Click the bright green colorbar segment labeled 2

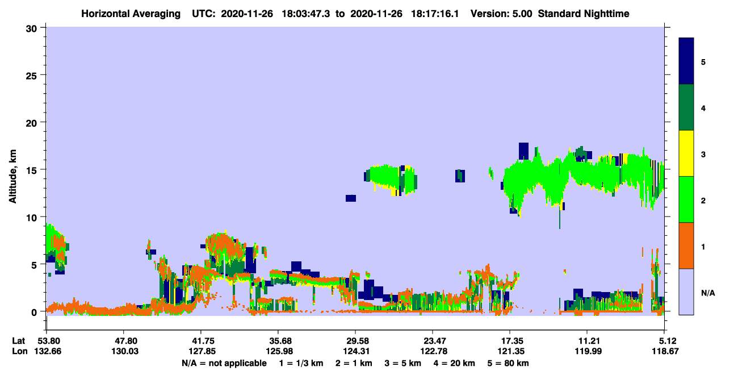pyautogui.click(x=686, y=199)
